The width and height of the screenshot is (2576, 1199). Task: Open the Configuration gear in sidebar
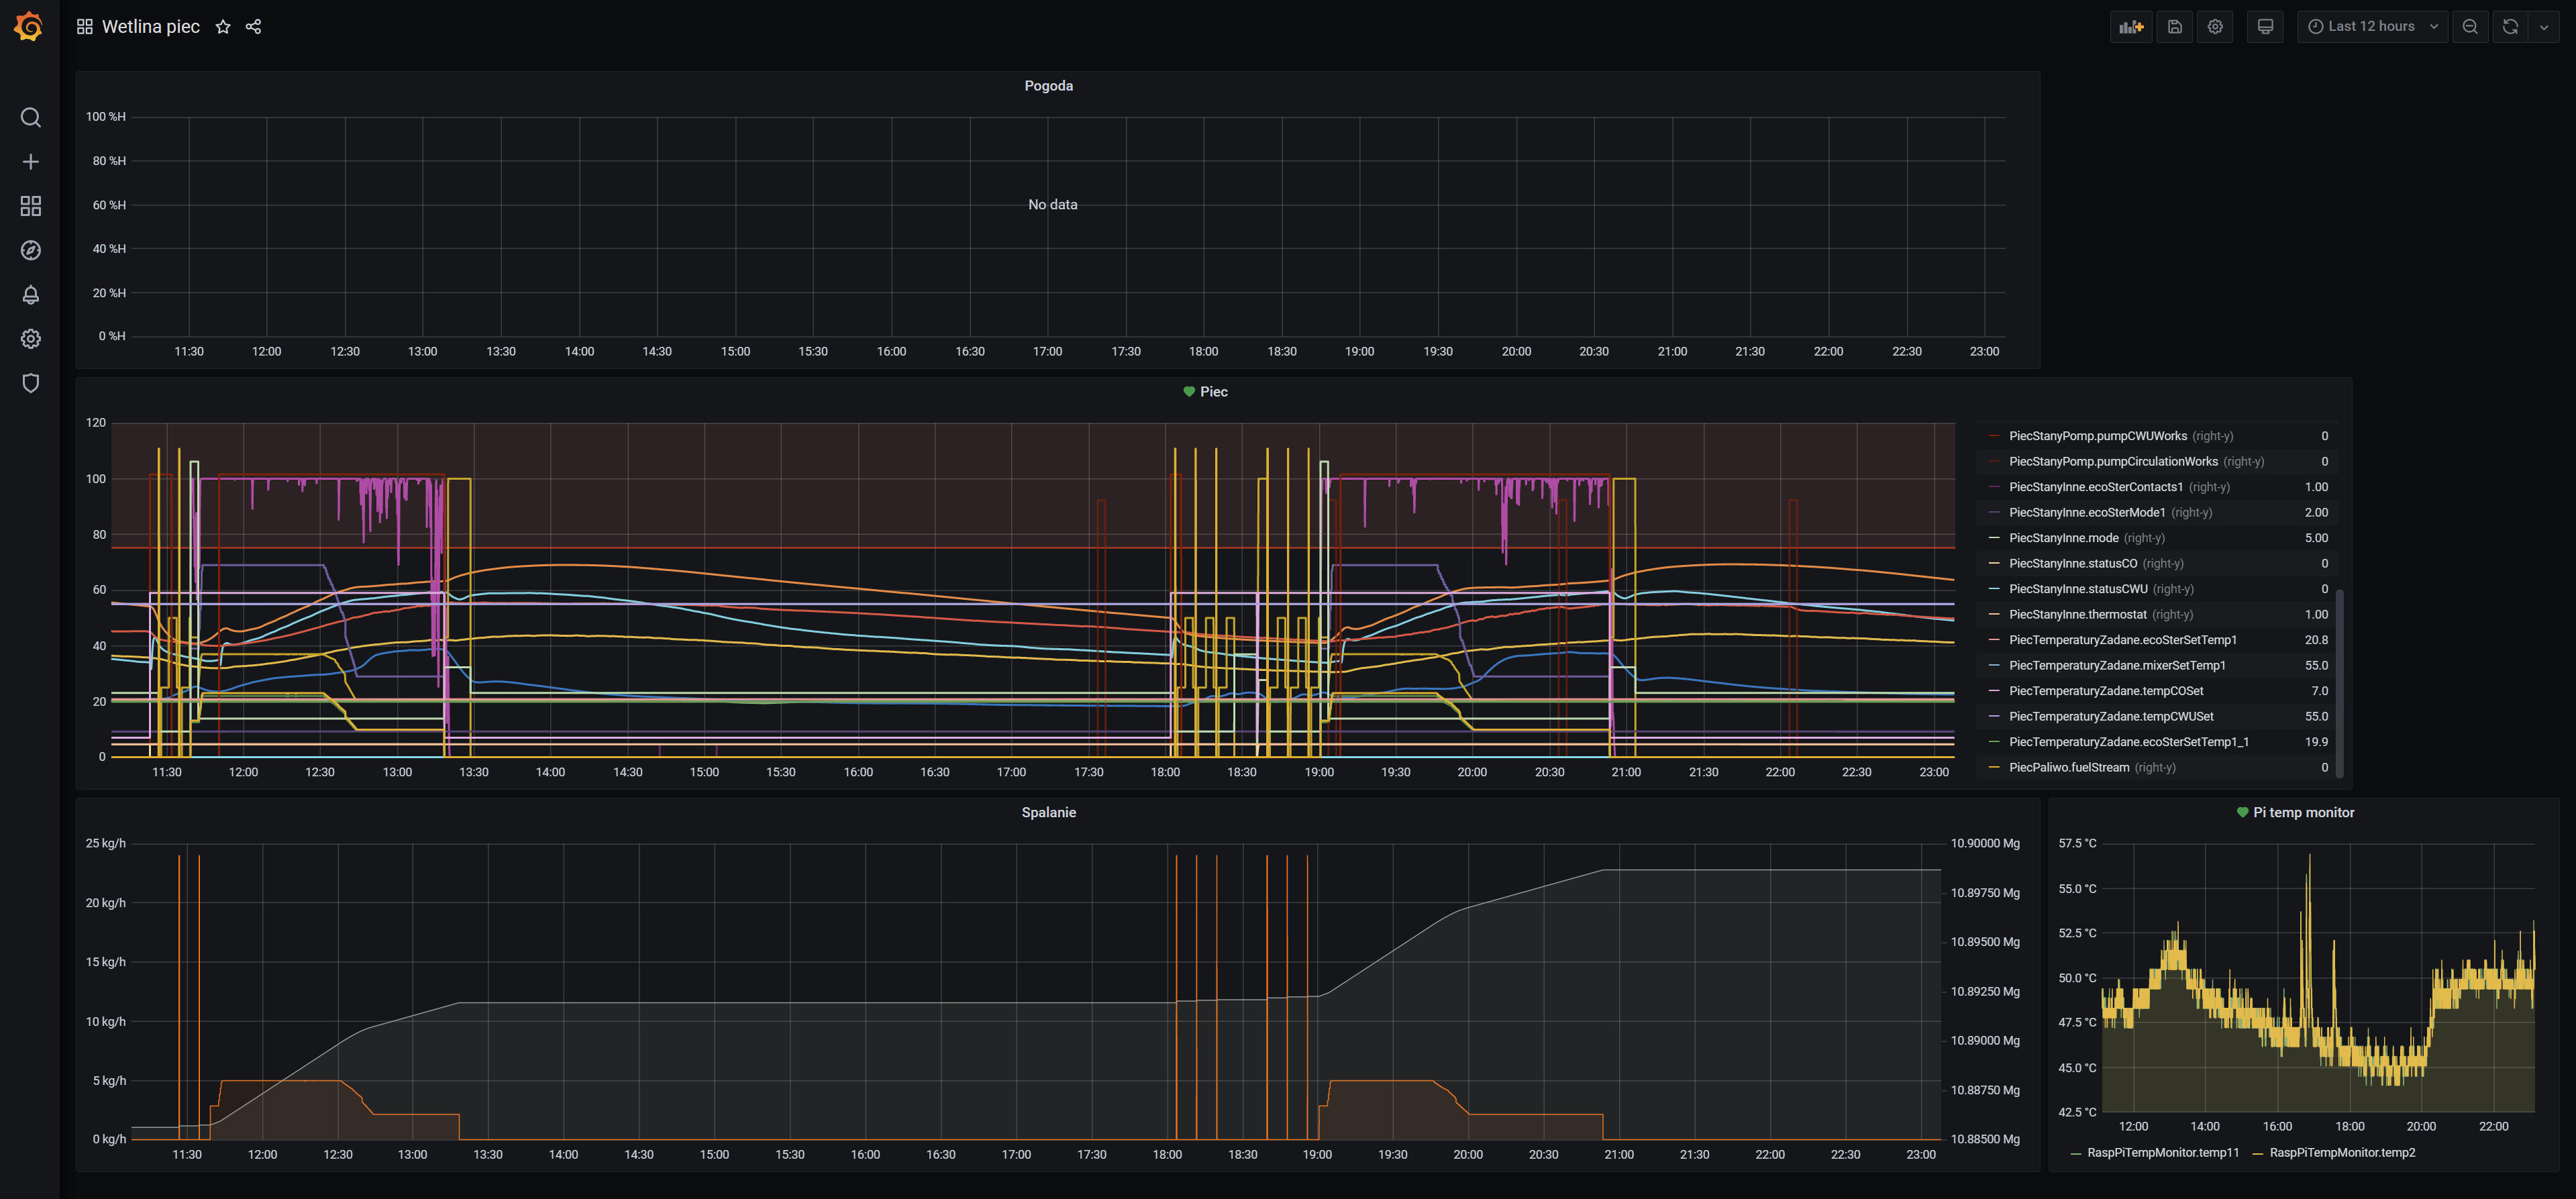click(x=30, y=339)
